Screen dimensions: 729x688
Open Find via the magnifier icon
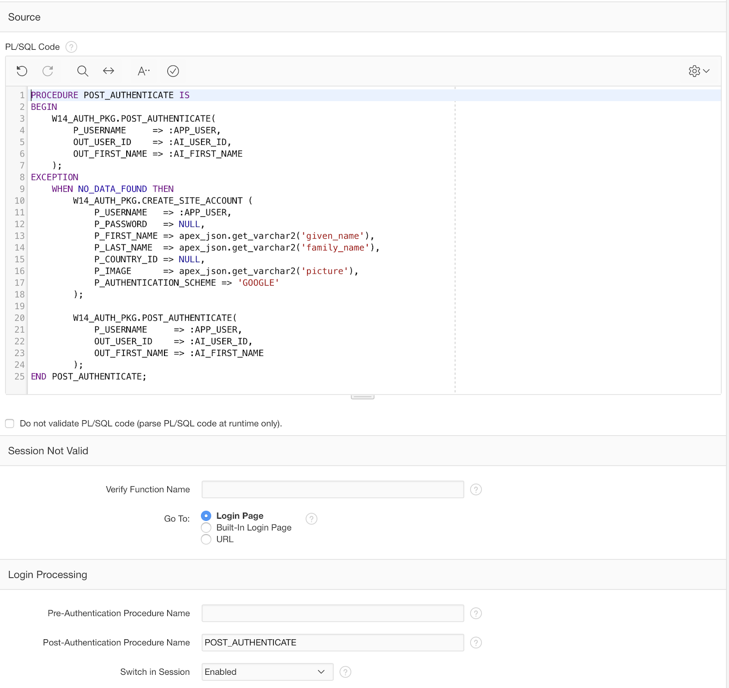(x=82, y=71)
